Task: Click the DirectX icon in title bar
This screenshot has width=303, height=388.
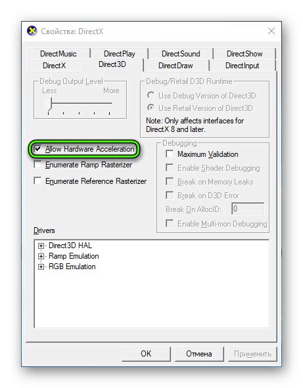Action: (x=32, y=31)
